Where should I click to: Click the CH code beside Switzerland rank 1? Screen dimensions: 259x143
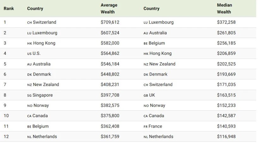tap(29, 23)
